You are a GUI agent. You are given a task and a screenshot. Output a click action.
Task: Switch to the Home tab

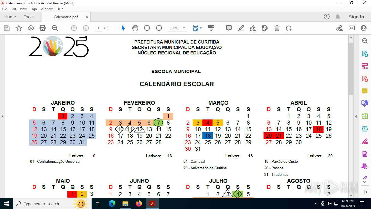click(10, 17)
